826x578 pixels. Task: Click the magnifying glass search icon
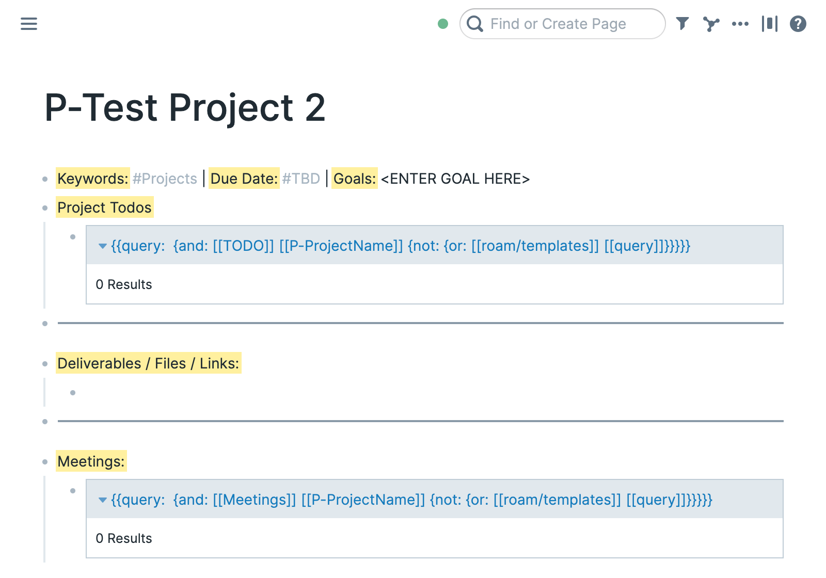coord(475,24)
